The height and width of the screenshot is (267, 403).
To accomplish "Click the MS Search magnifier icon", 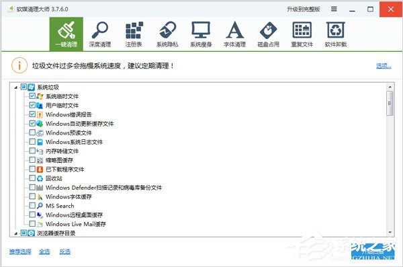I will [40, 206].
